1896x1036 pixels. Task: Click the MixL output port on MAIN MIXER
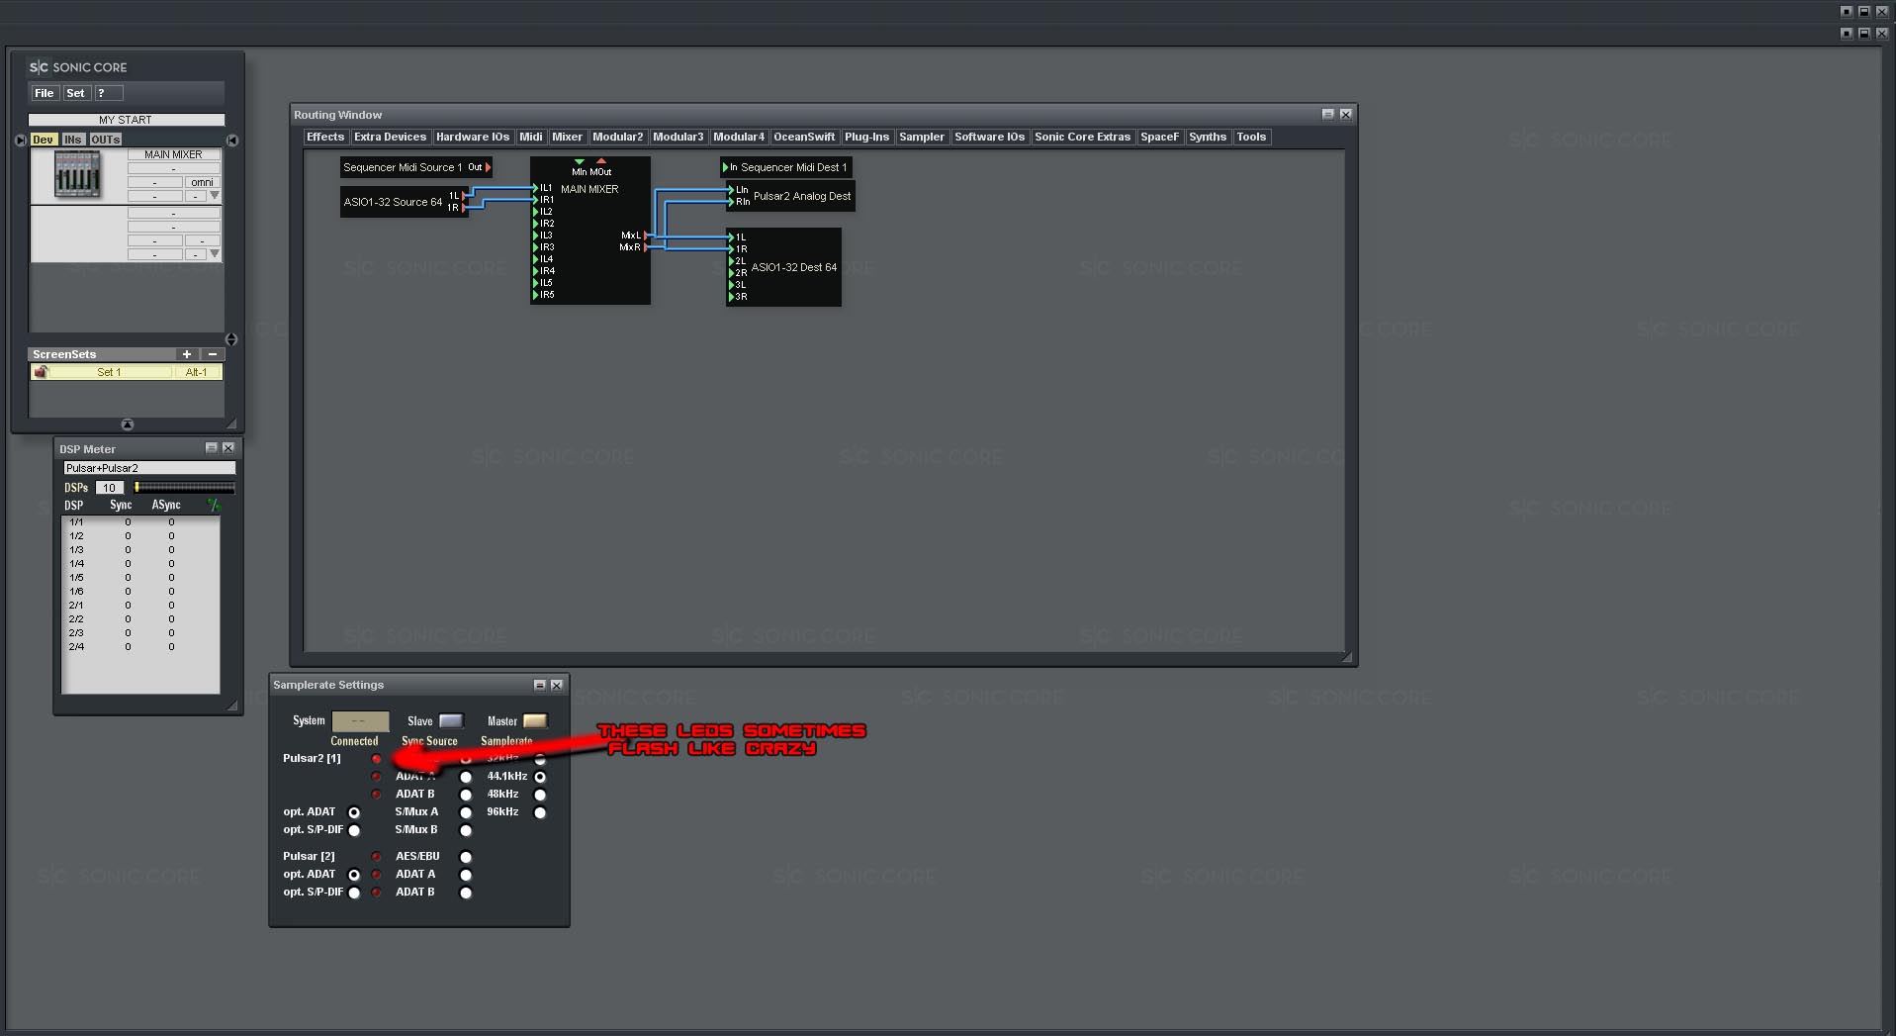[x=647, y=235]
